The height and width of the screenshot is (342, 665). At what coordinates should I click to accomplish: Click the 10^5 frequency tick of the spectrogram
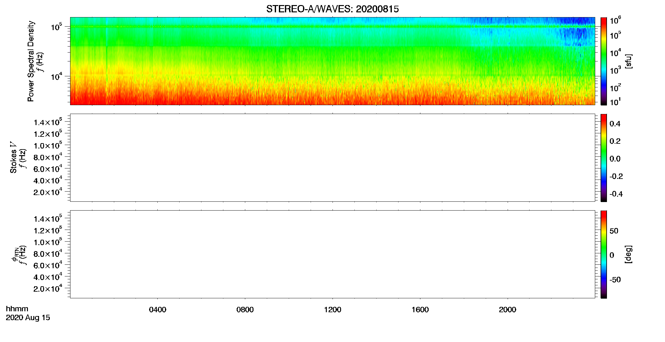[x=56, y=27]
